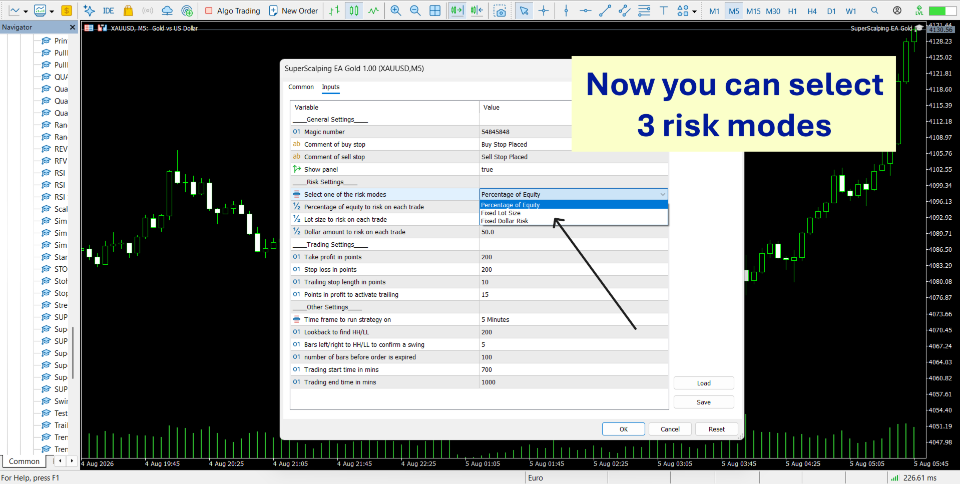Edit the Dollar amount value 50.0
Image resolution: width=960 pixels, height=484 pixels.
tap(574, 232)
